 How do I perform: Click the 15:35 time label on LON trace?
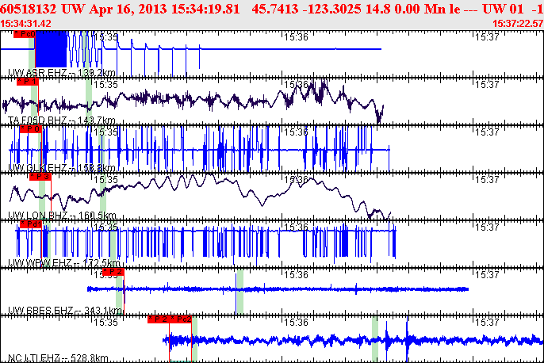tap(105, 180)
